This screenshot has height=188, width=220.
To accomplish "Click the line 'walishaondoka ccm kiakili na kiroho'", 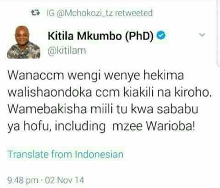I will pos(110,92).
